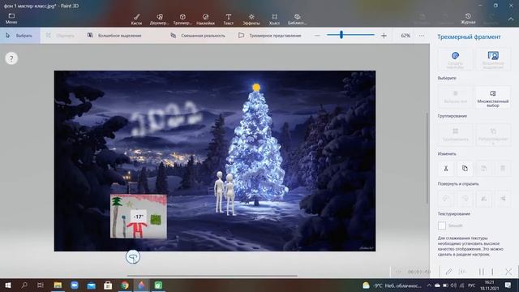The height and width of the screenshot is (292, 519).
Task: Open taskbar search magnifier
Action: 24,285
